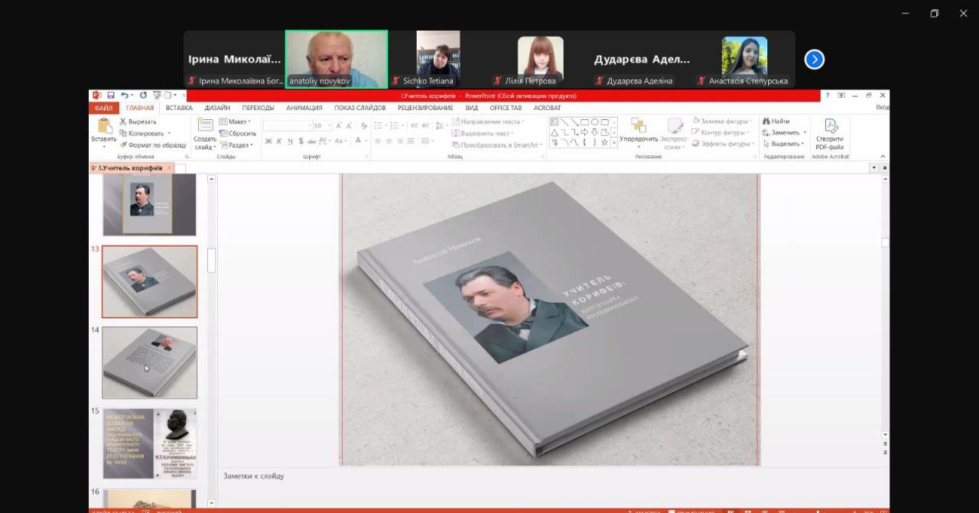Screen dimensions: 979x513
Task: Align text to the left
Action: point(377,141)
